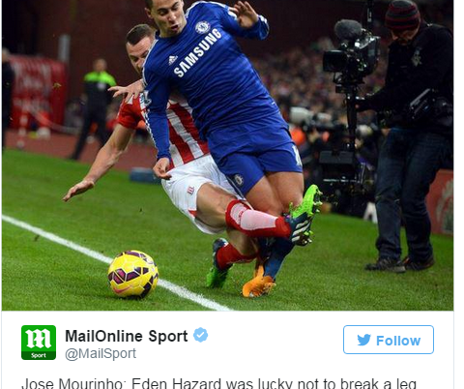Click the Twitter bird icon in Follow button

click(x=364, y=340)
